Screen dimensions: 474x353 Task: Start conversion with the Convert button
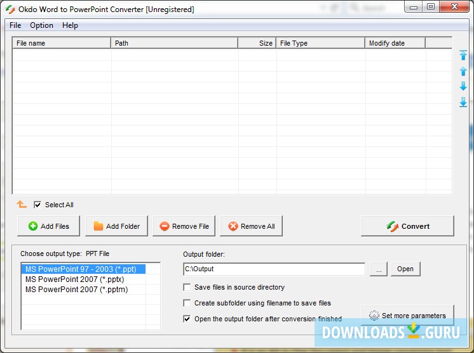(407, 226)
